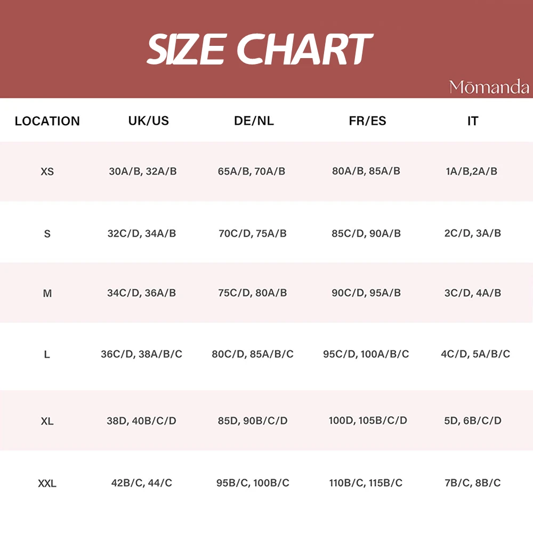Click the 110B/C, 115B/C cell
The image size is (533, 533).
[x=366, y=483]
